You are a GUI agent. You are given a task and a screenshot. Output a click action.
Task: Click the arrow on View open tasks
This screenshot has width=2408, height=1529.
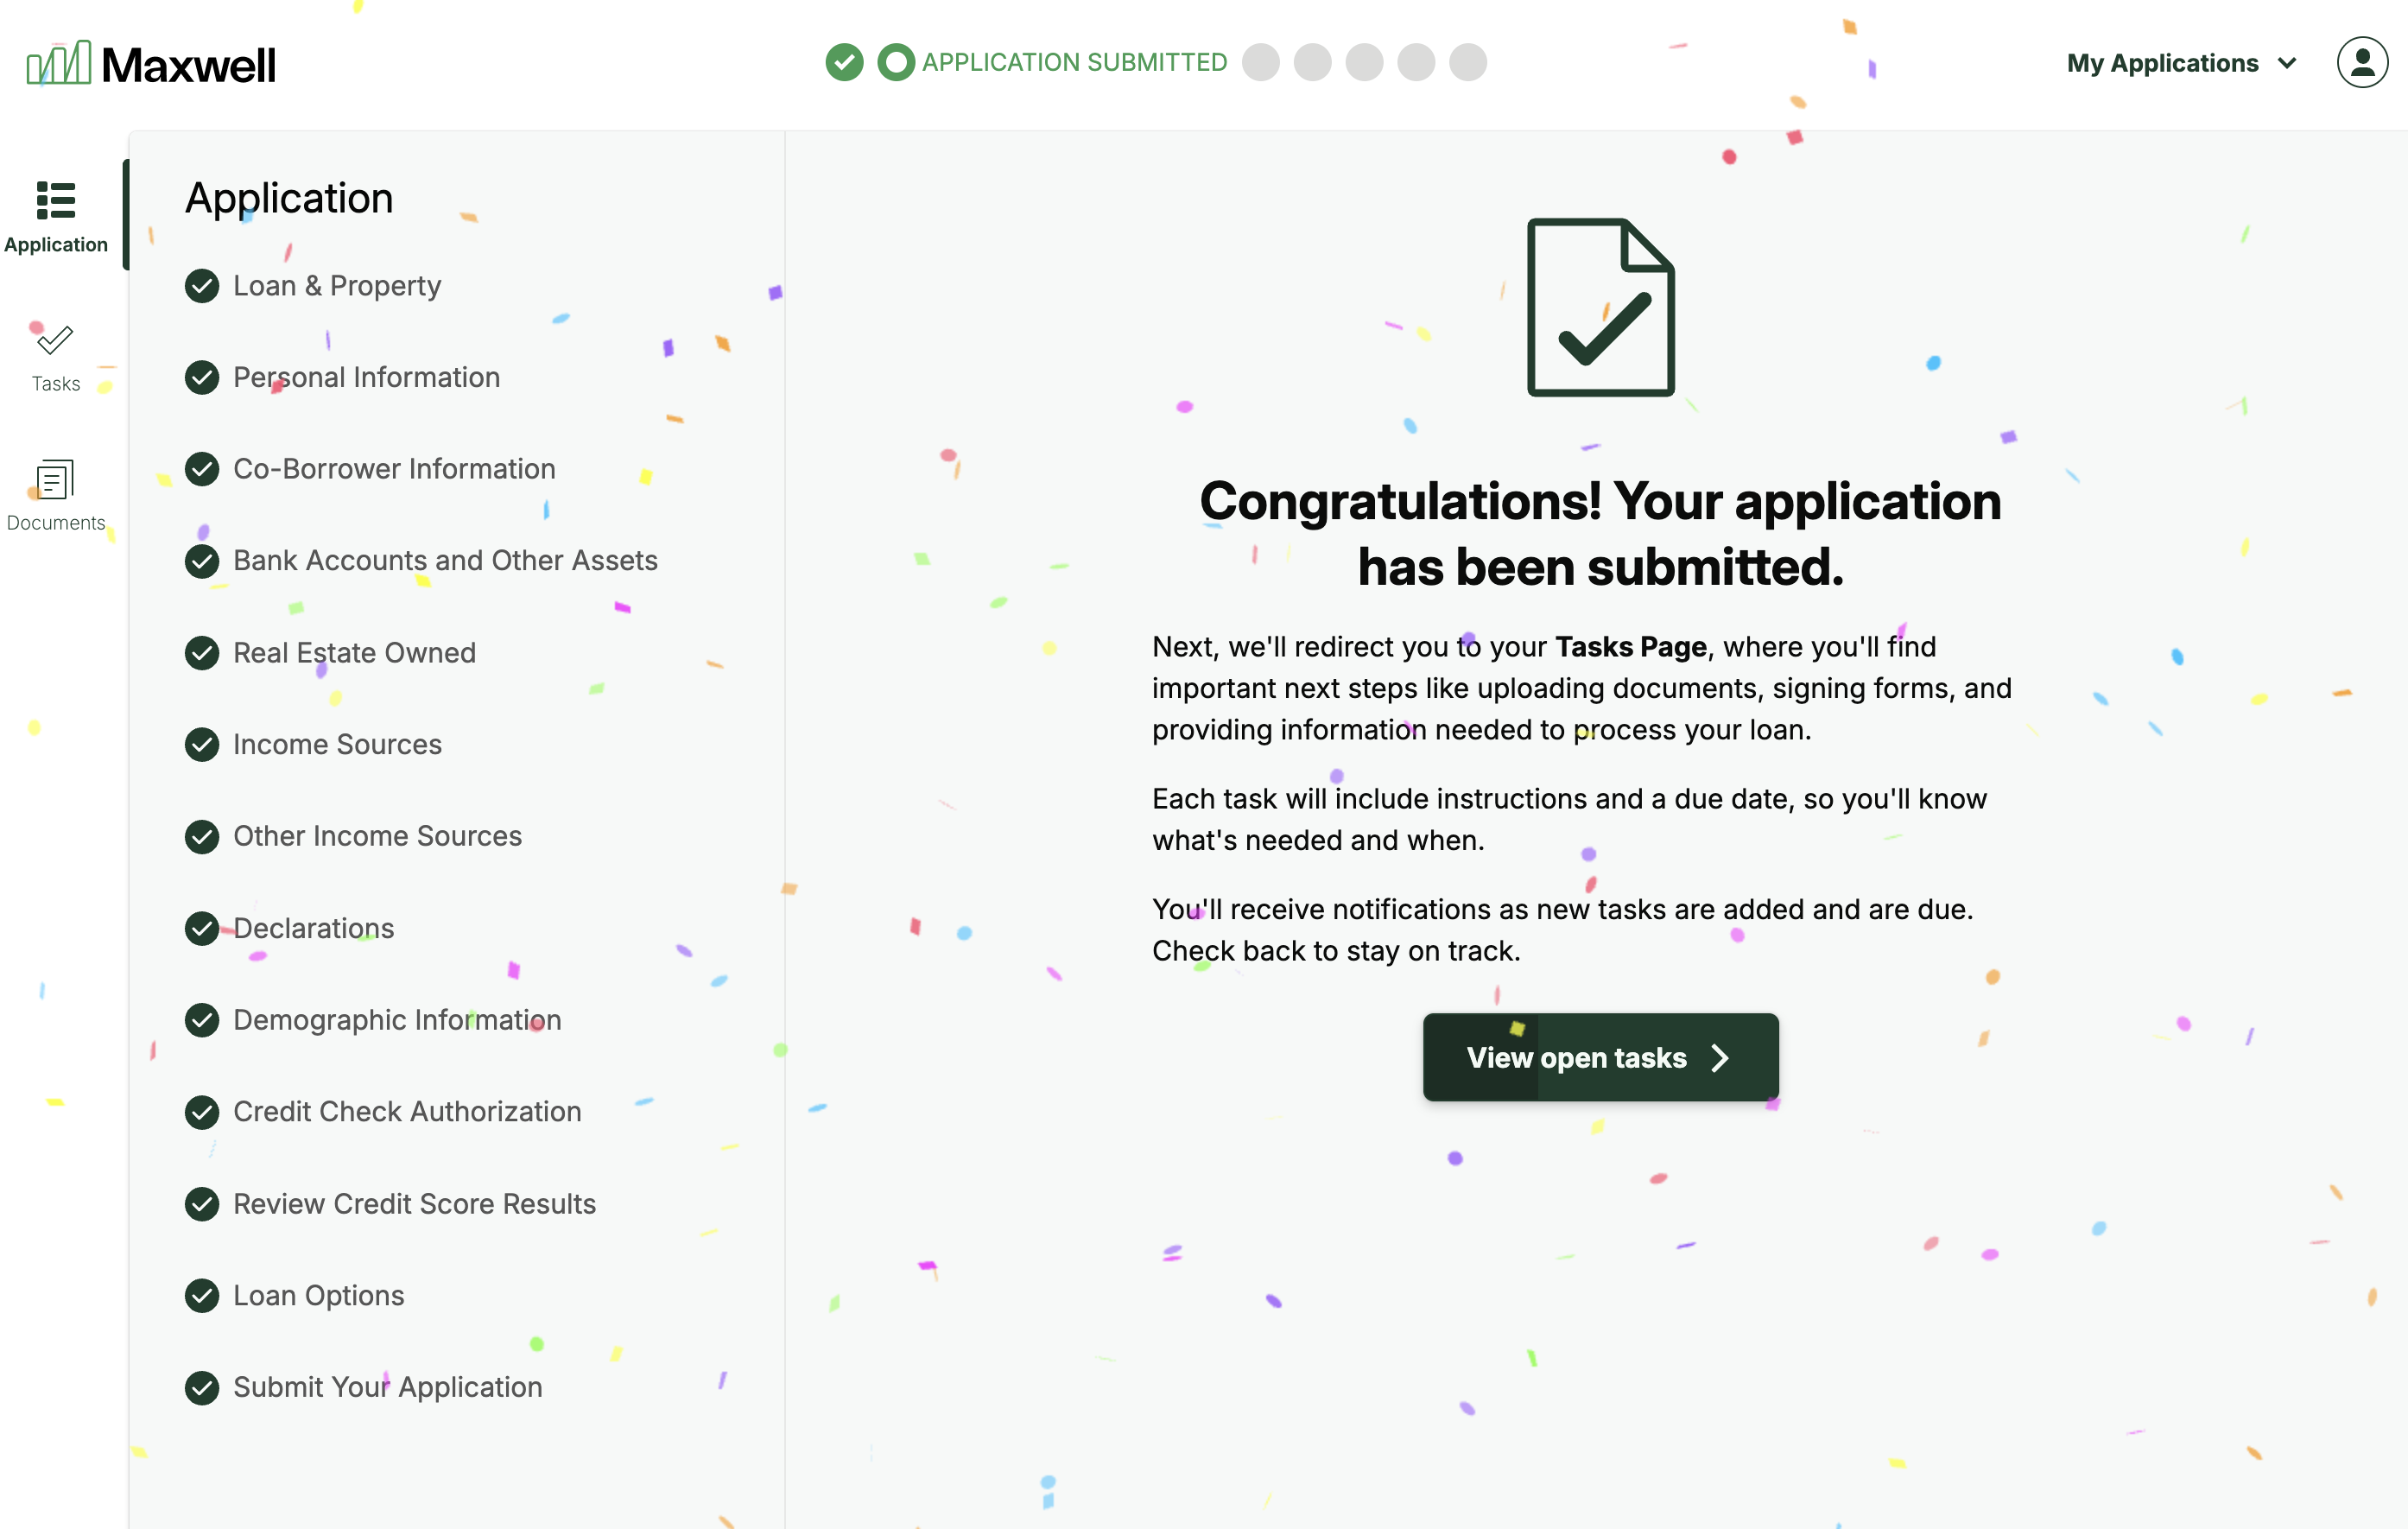(1720, 1057)
